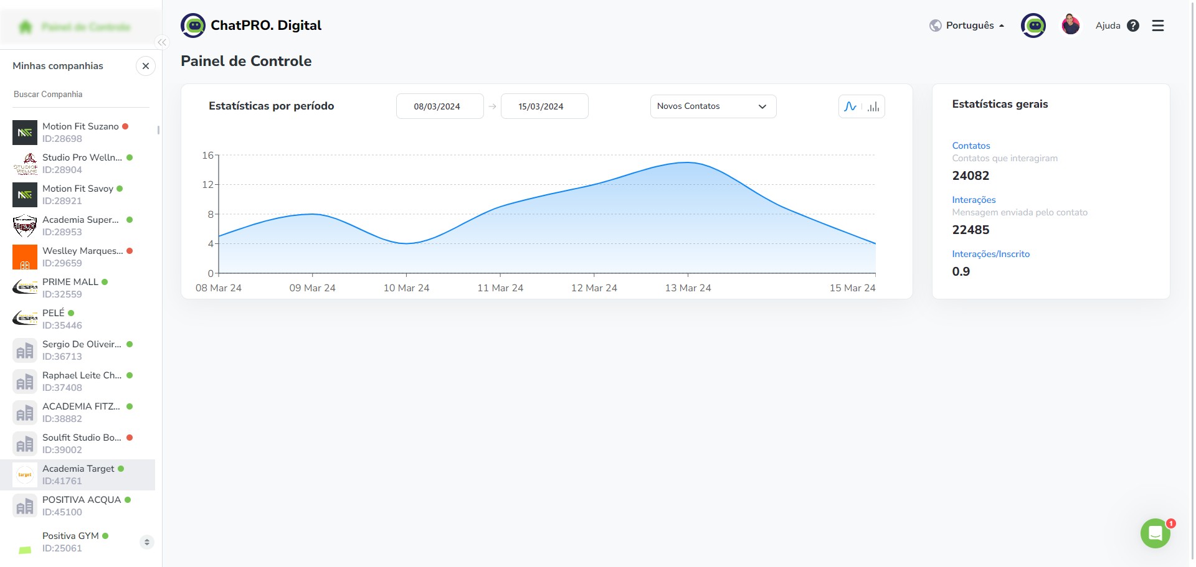The height and width of the screenshot is (567, 1196).
Task: Open the hamburger menu icon
Action: coord(1158,26)
